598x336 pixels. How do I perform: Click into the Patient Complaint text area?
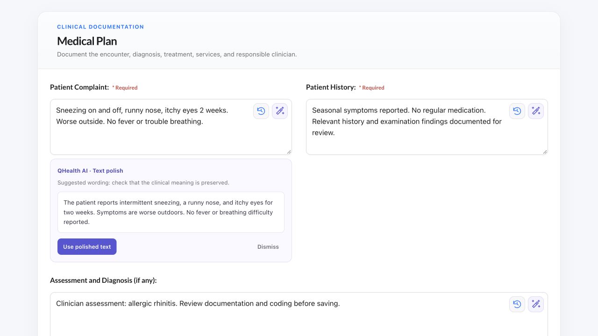point(171,127)
